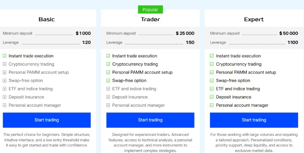Click the Expert plan title

pyautogui.click(x=254, y=19)
